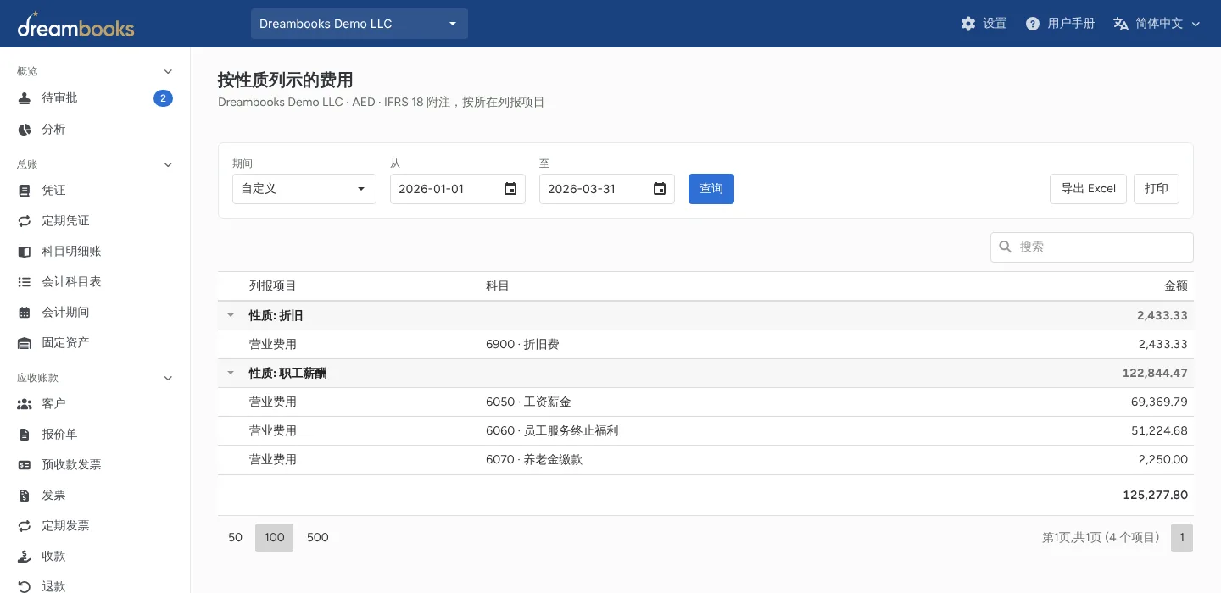The width and height of the screenshot is (1221, 593).
Task: Select page size 100
Action: (x=275, y=538)
